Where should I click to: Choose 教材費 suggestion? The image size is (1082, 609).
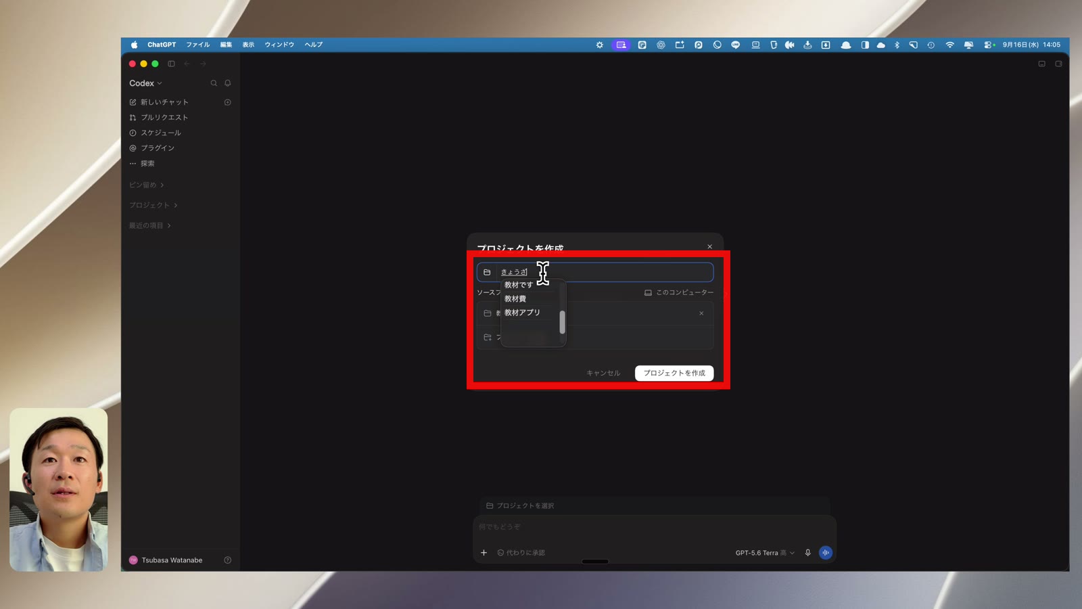click(515, 299)
